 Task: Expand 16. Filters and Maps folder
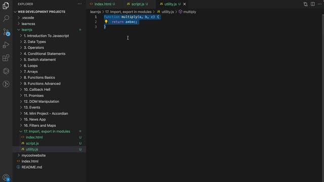(39, 125)
